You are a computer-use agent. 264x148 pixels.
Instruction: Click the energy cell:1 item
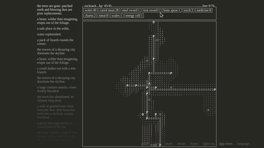[134, 16]
